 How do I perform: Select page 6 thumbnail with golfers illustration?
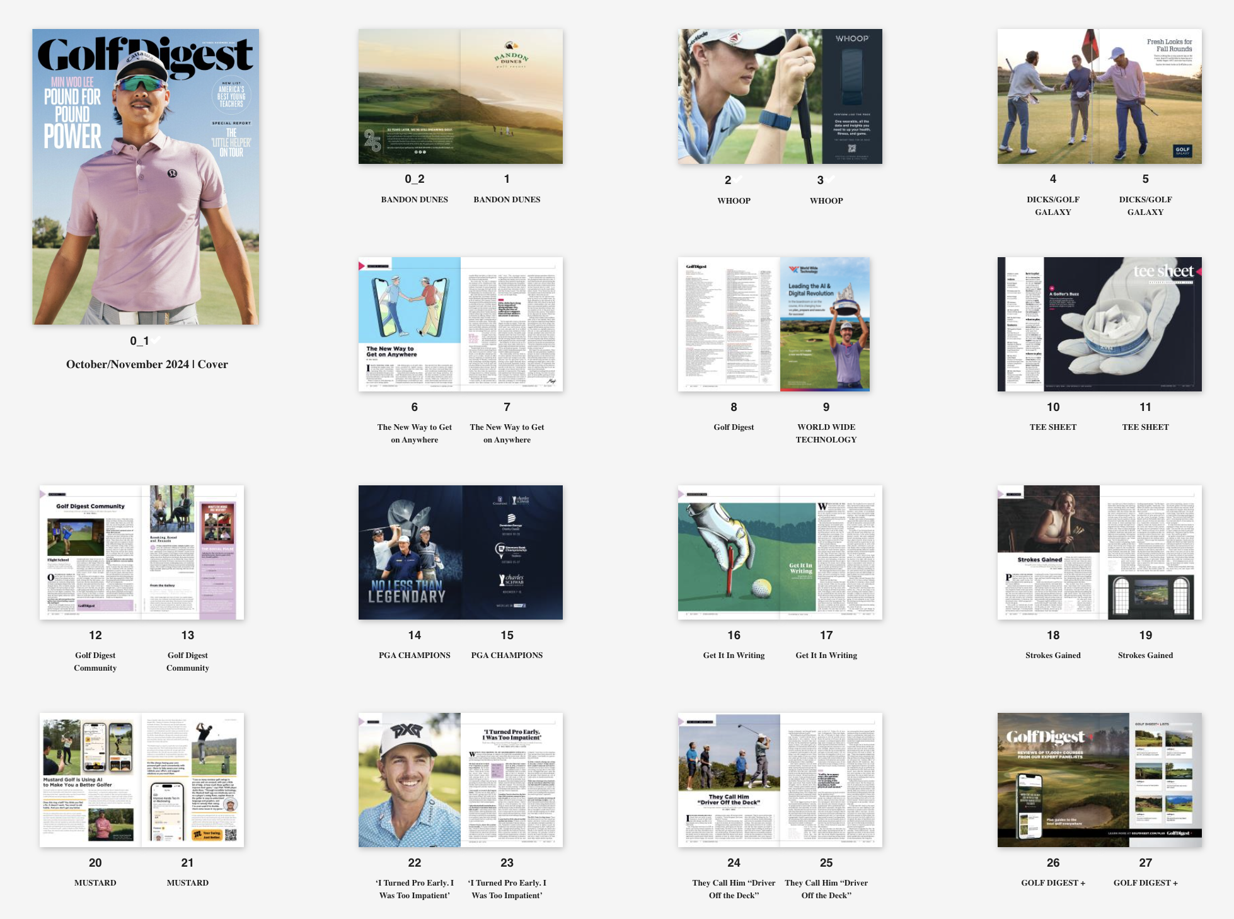(410, 324)
